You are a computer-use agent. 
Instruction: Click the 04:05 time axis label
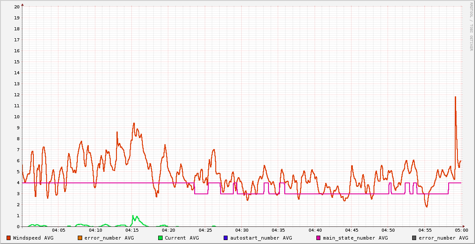pyautogui.click(x=58, y=230)
